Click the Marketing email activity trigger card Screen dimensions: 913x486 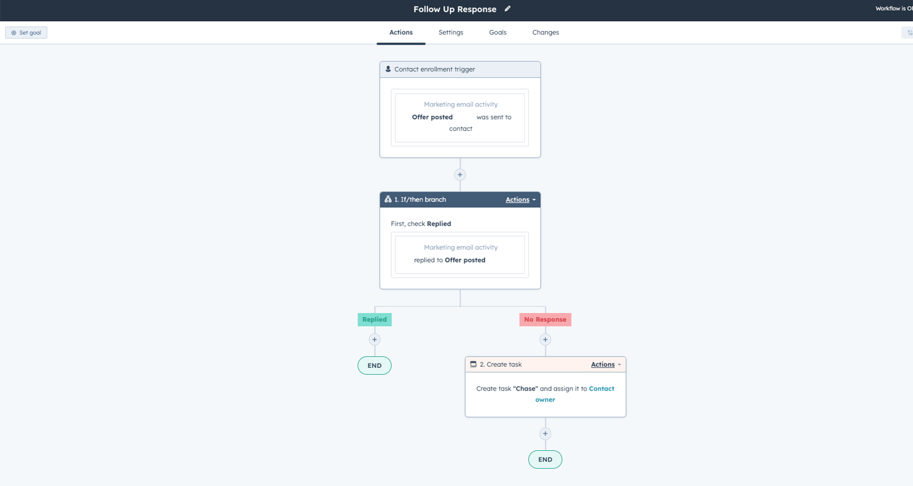point(460,117)
